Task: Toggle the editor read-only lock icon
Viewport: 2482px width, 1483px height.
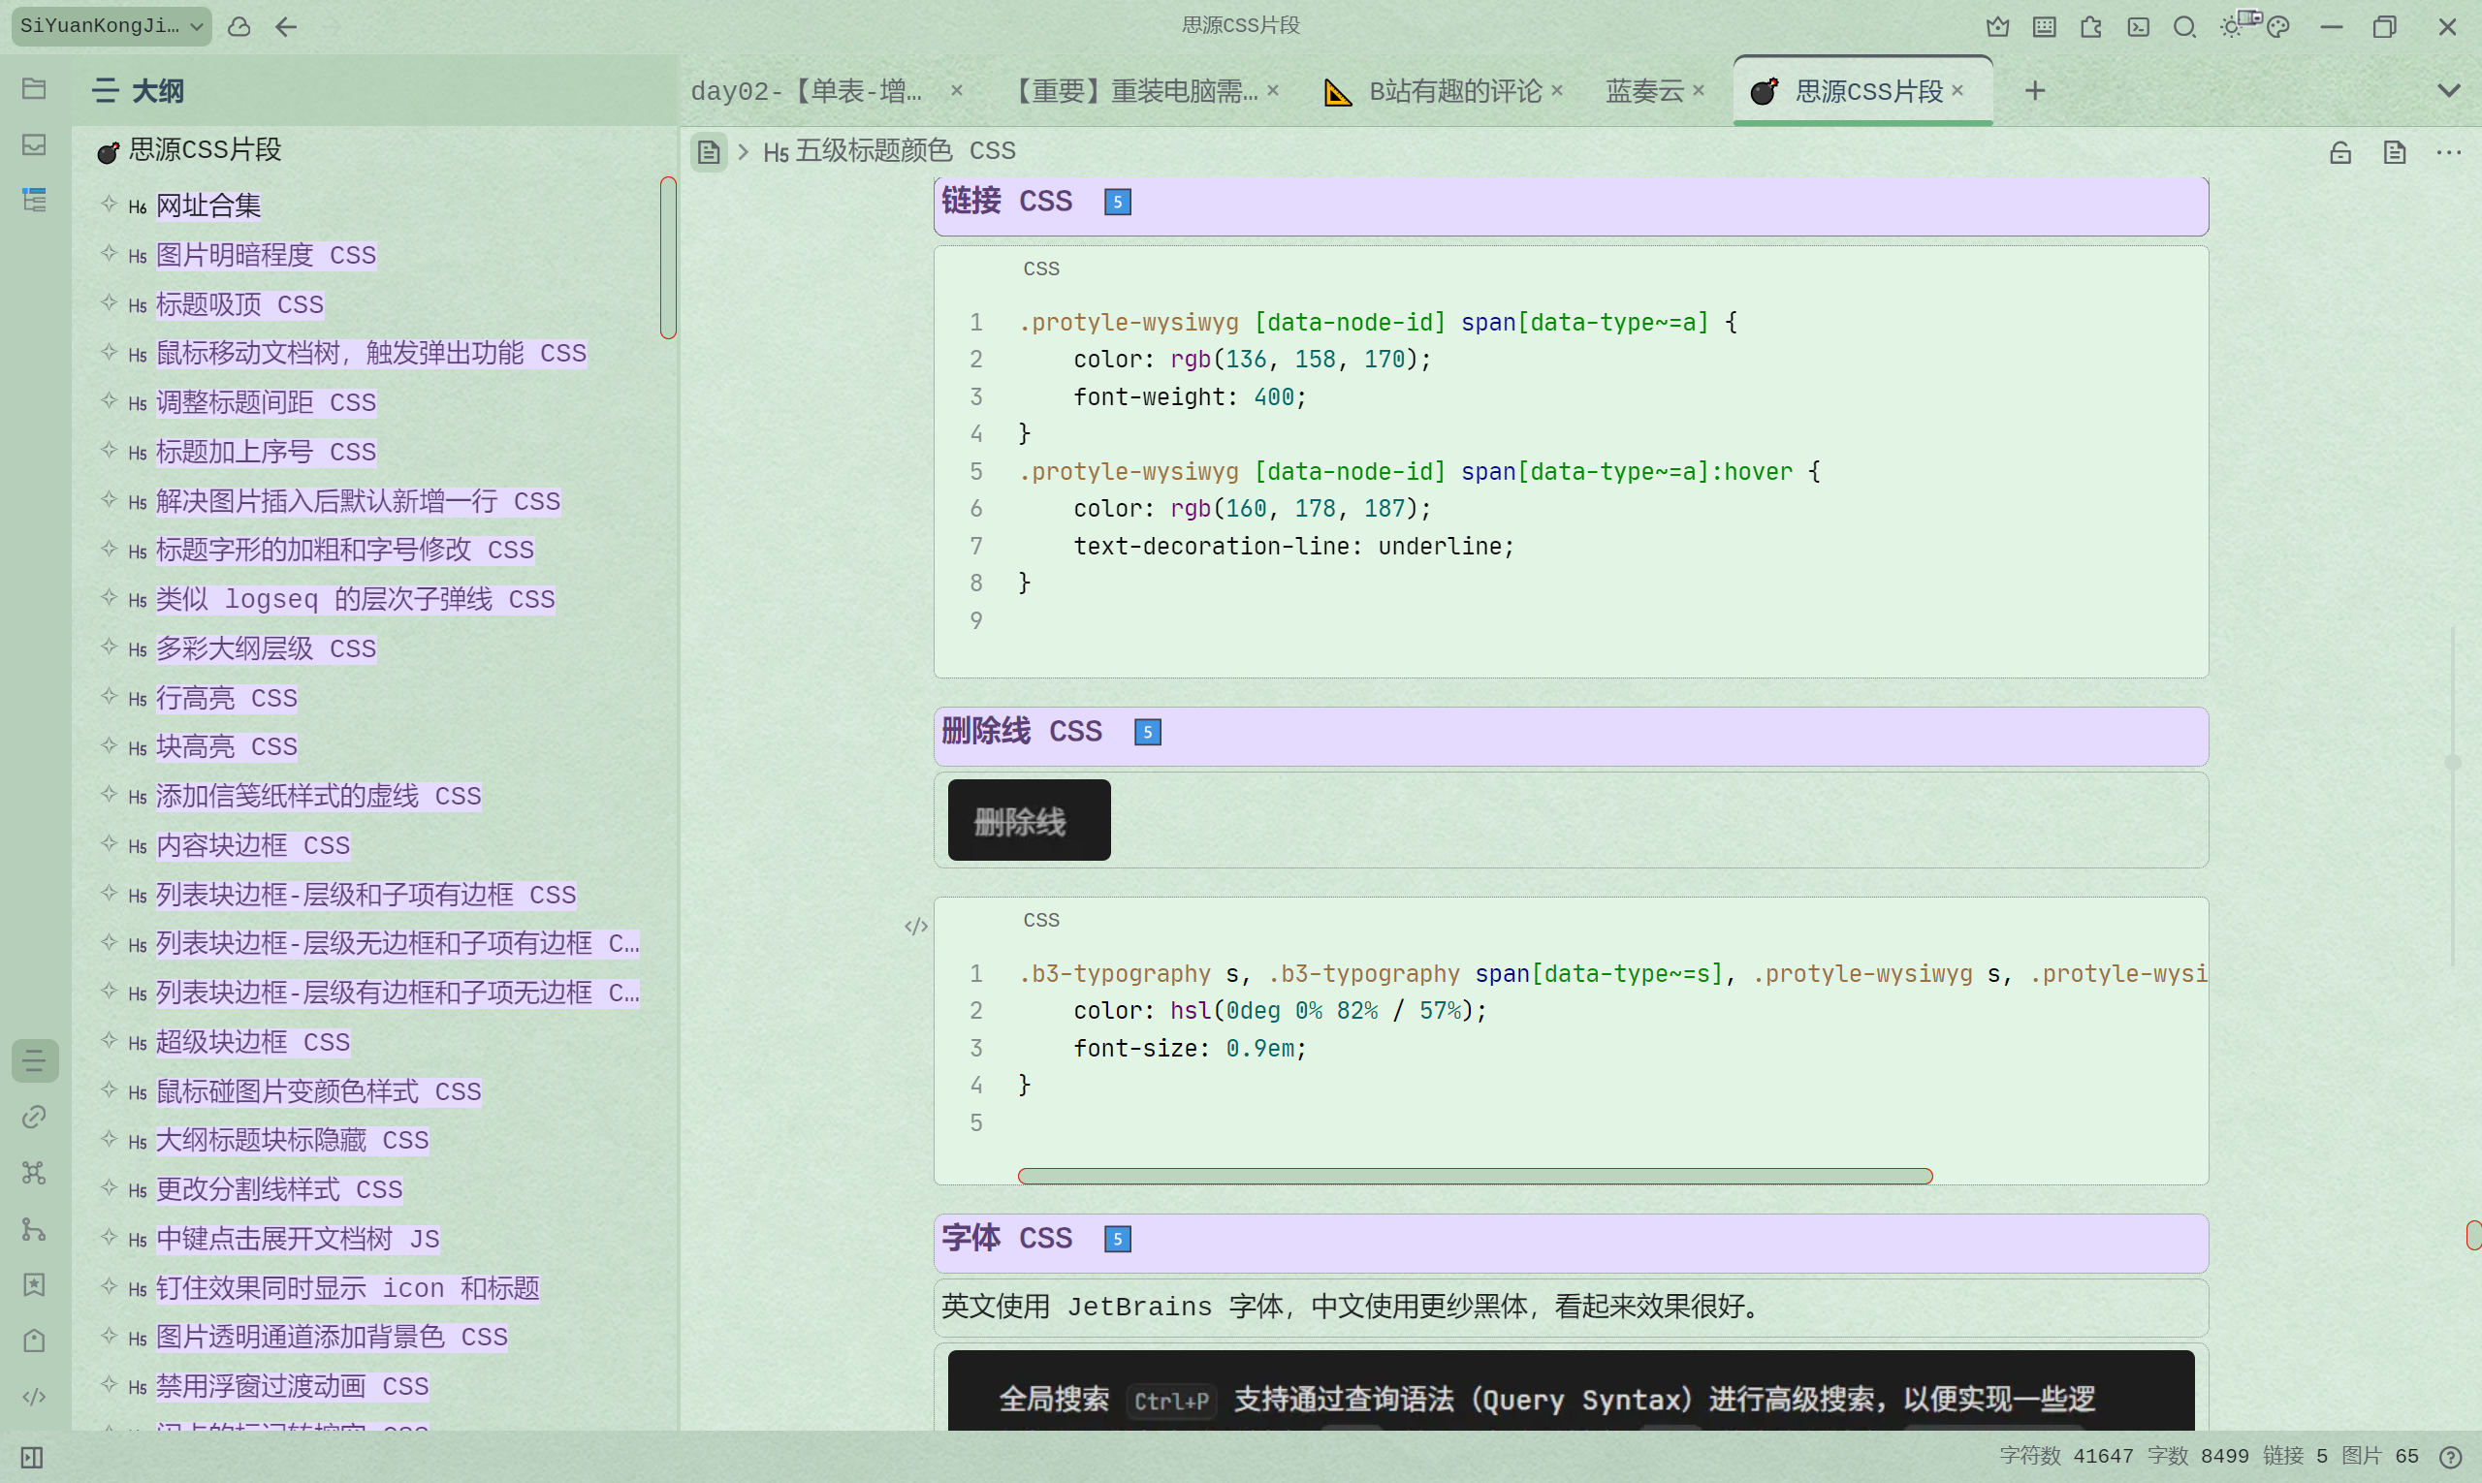Action: pos(2340,152)
